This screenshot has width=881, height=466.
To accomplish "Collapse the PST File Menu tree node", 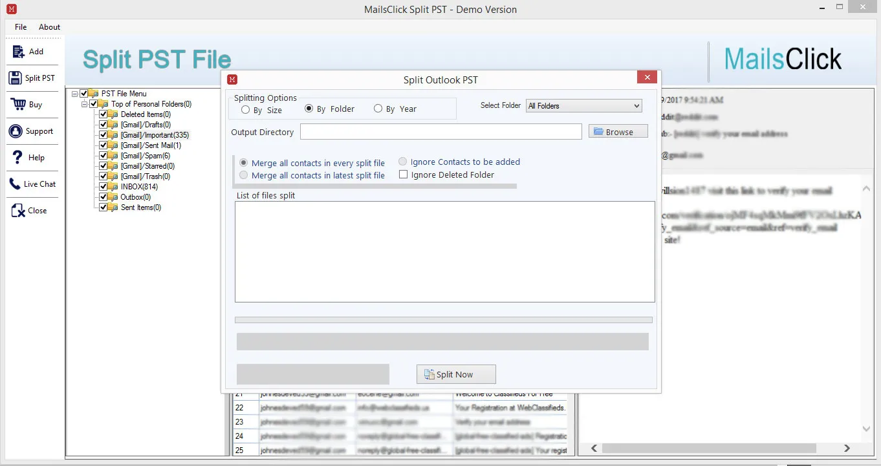I will [x=75, y=94].
